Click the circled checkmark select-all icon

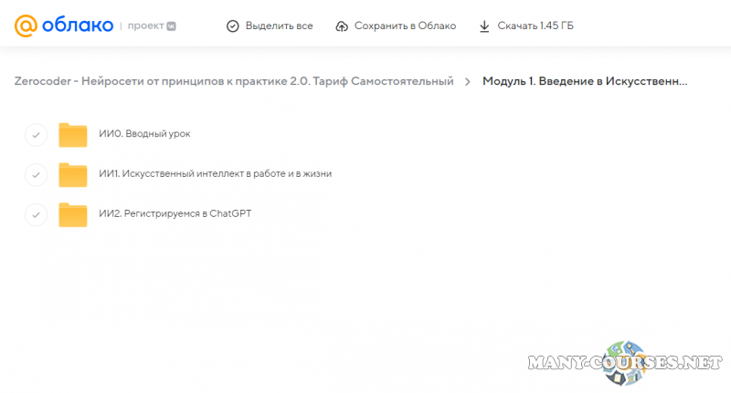coord(233,26)
